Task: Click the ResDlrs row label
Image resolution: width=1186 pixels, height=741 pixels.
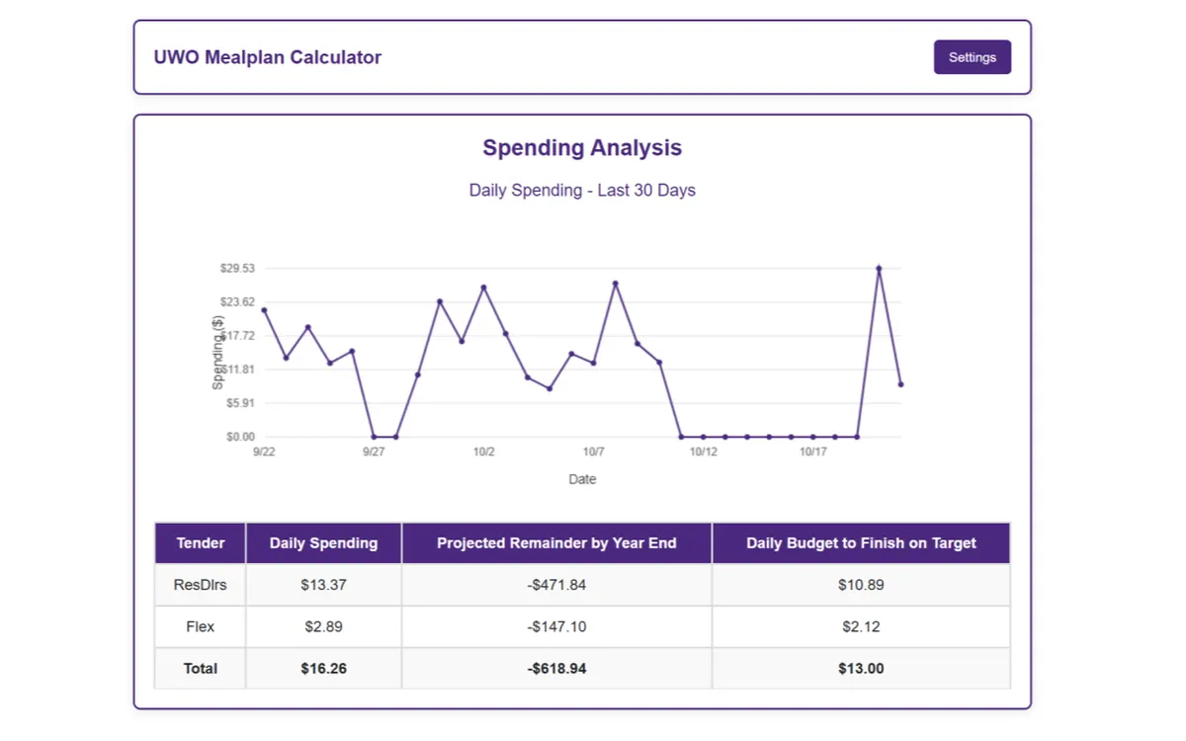Action: point(201,585)
